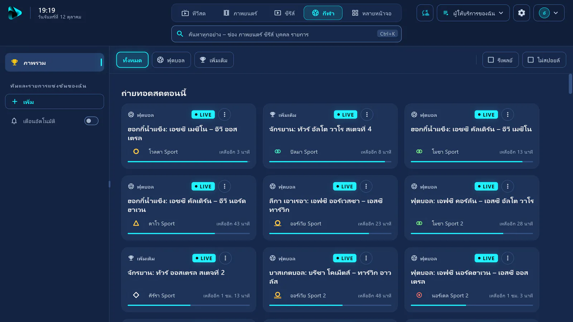Viewport: 573px width, 322px height.
Task: Click the โมซา Sport 2 channel name
Action: click(x=447, y=224)
